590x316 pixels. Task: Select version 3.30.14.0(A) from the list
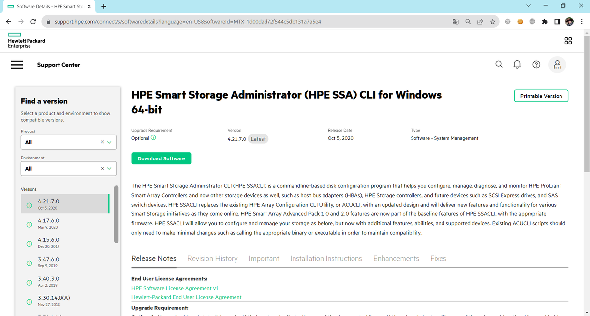click(65, 301)
